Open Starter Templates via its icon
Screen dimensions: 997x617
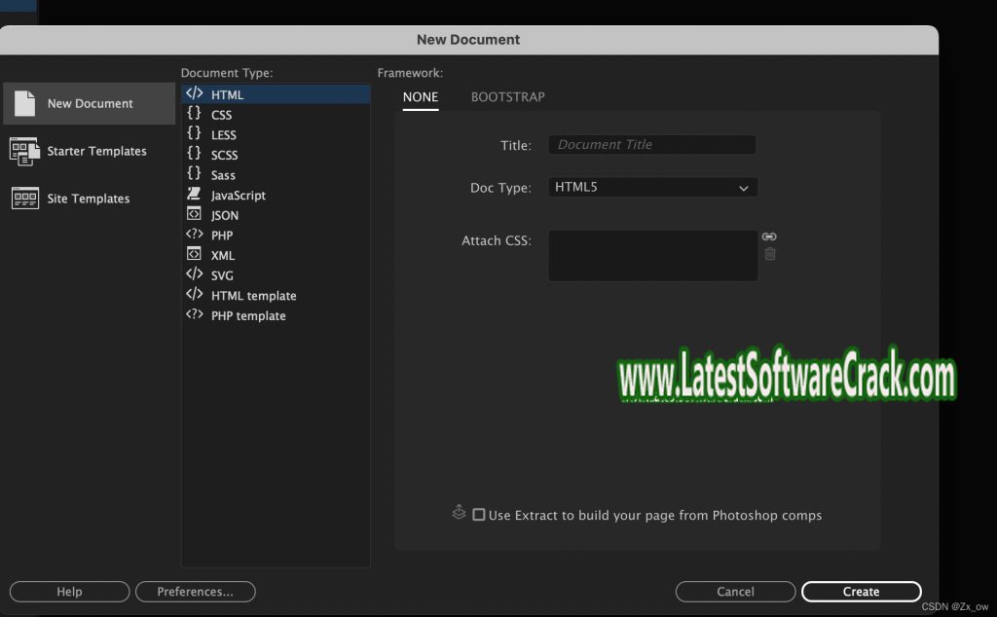tap(24, 151)
